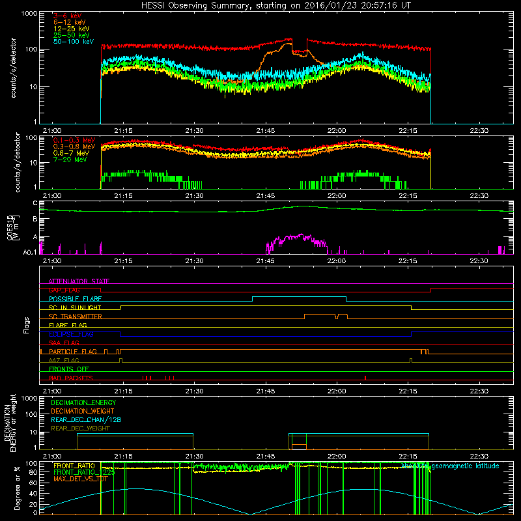Select the POSSIBLE_FLARE flag label
The height and width of the screenshot is (521, 521).
pos(75,299)
